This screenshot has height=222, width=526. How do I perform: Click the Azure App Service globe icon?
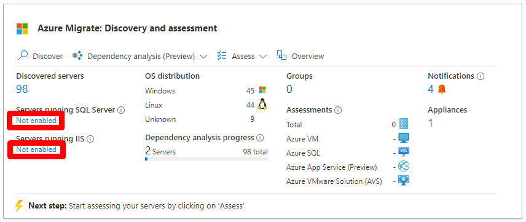pos(404,166)
